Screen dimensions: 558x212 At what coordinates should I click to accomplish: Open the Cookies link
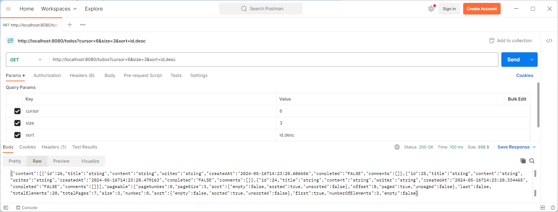tap(525, 76)
